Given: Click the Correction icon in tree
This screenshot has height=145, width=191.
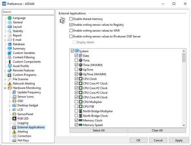Looking at the screenshot, I should point(14,136).
